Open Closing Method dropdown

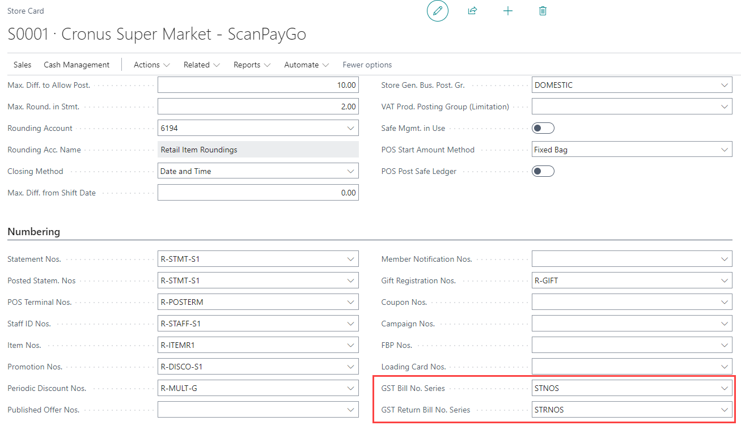click(350, 171)
